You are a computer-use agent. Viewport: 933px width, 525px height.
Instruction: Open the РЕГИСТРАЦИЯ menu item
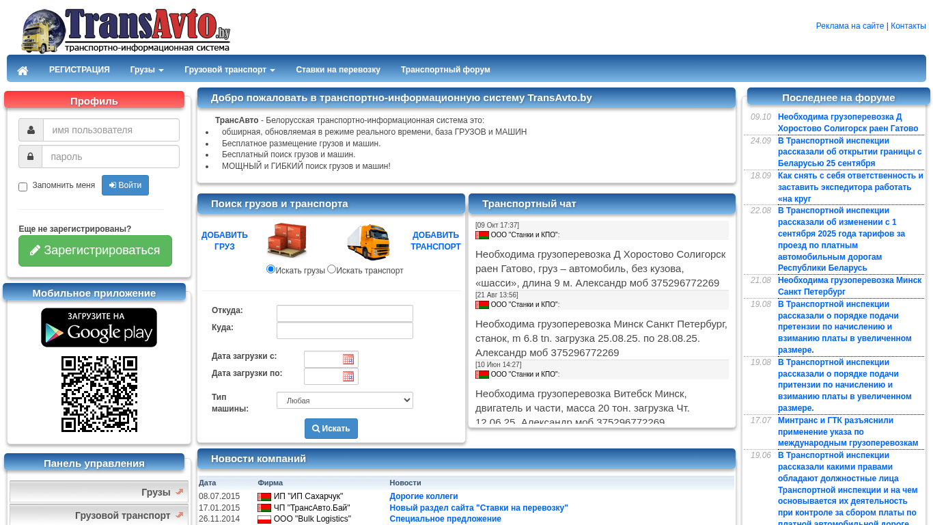click(79, 70)
